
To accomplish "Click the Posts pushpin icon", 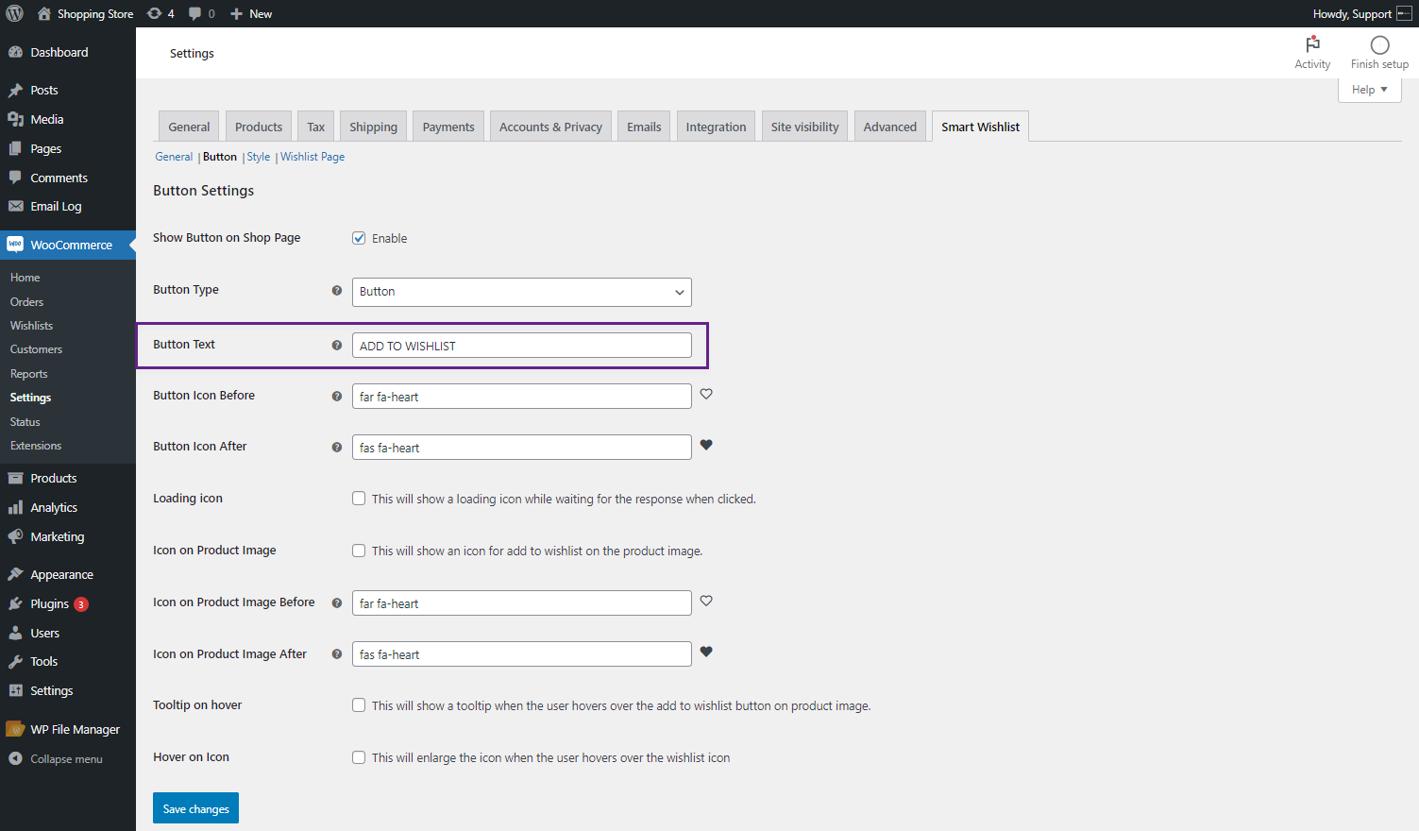I will 15,90.
